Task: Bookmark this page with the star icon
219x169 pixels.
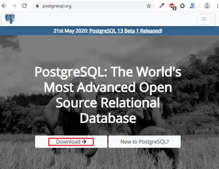Action: tap(148, 6)
